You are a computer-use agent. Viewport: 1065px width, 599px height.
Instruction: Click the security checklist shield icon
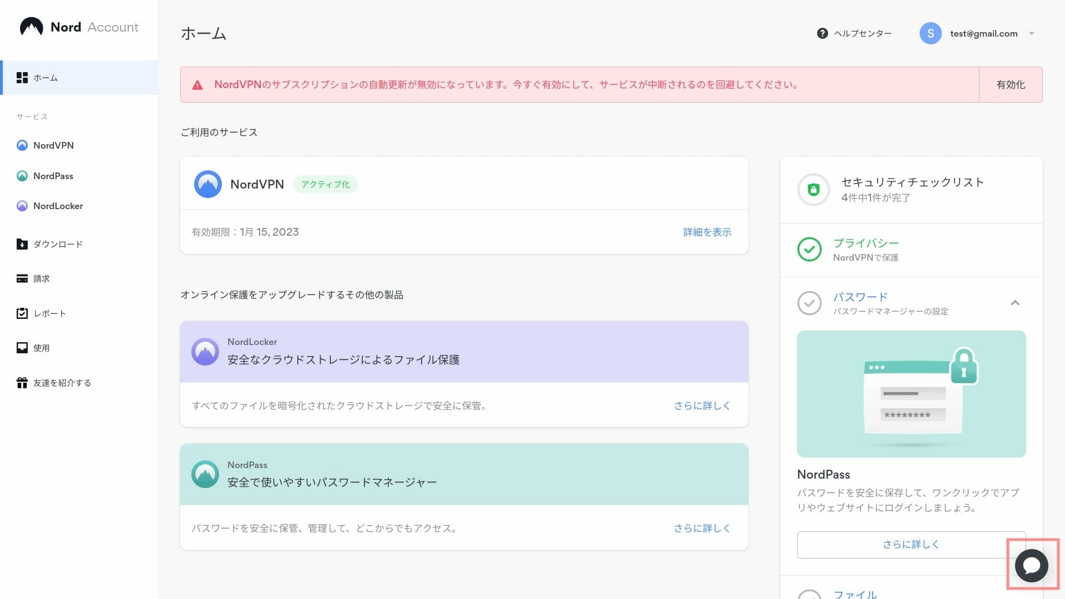click(814, 190)
